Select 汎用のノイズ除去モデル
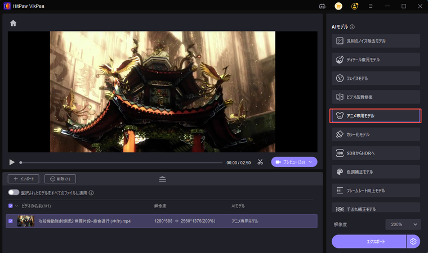Screen dimensions: 428x253 [x=376, y=41]
